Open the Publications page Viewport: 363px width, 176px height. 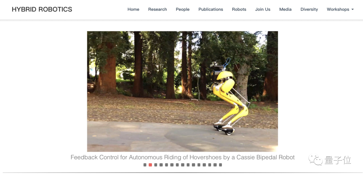211,9
